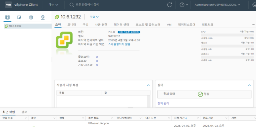This screenshot has width=256, height=127.
Task: Open the 대상 column filter chevron
Action: pyautogui.click(x=54, y=118)
